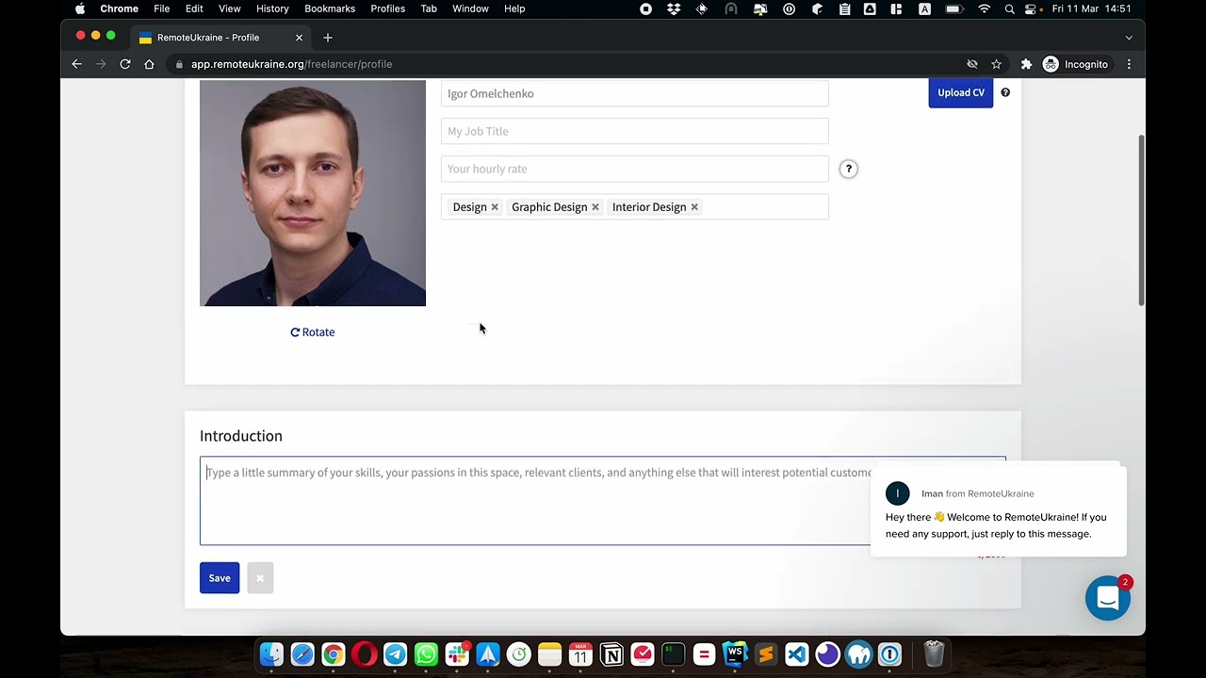This screenshot has width=1206, height=678.
Task: Click the name field containing Igor Omelchenko
Action: click(x=635, y=93)
